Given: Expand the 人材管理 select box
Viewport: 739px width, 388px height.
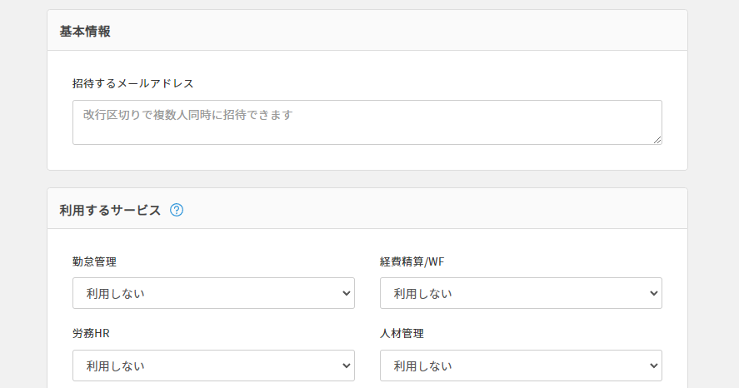Looking at the screenshot, I should coord(521,366).
